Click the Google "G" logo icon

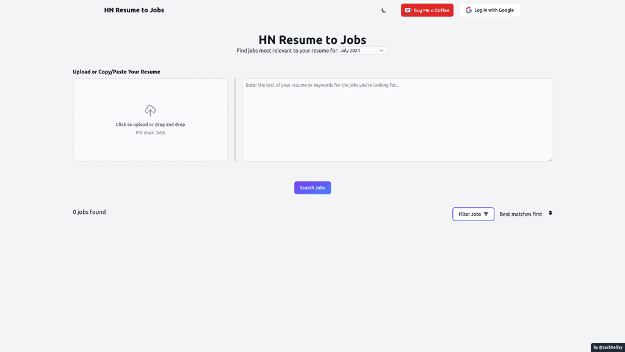(468, 10)
